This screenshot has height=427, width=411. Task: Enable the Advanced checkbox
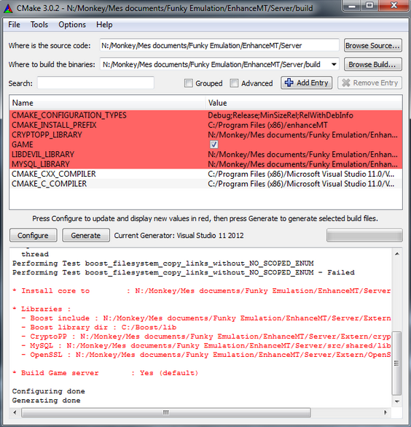tap(234, 83)
